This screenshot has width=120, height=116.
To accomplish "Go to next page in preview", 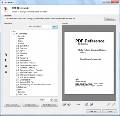I will coord(86,104).
